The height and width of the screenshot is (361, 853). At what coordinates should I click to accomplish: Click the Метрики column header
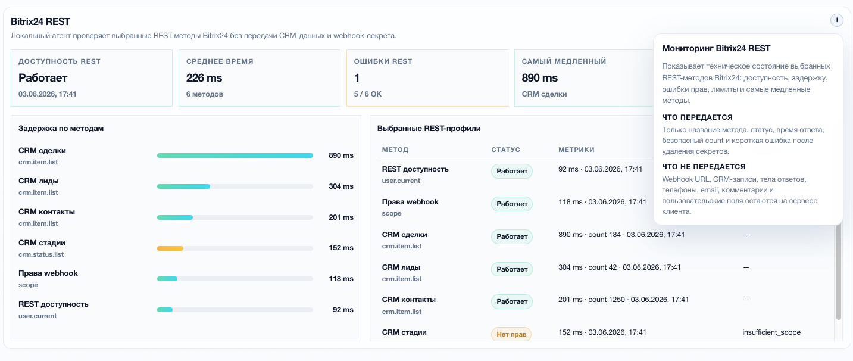point(576,150)
